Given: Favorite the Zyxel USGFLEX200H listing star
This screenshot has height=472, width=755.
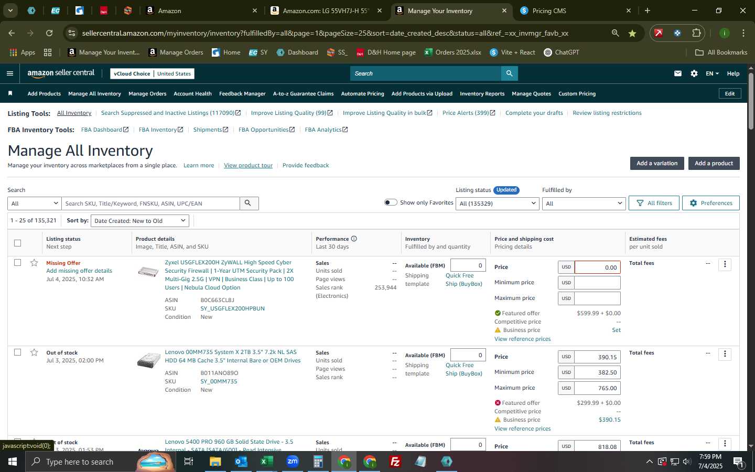Looking at the screenshot, I should pyautogui.click(x=34, y=263).
